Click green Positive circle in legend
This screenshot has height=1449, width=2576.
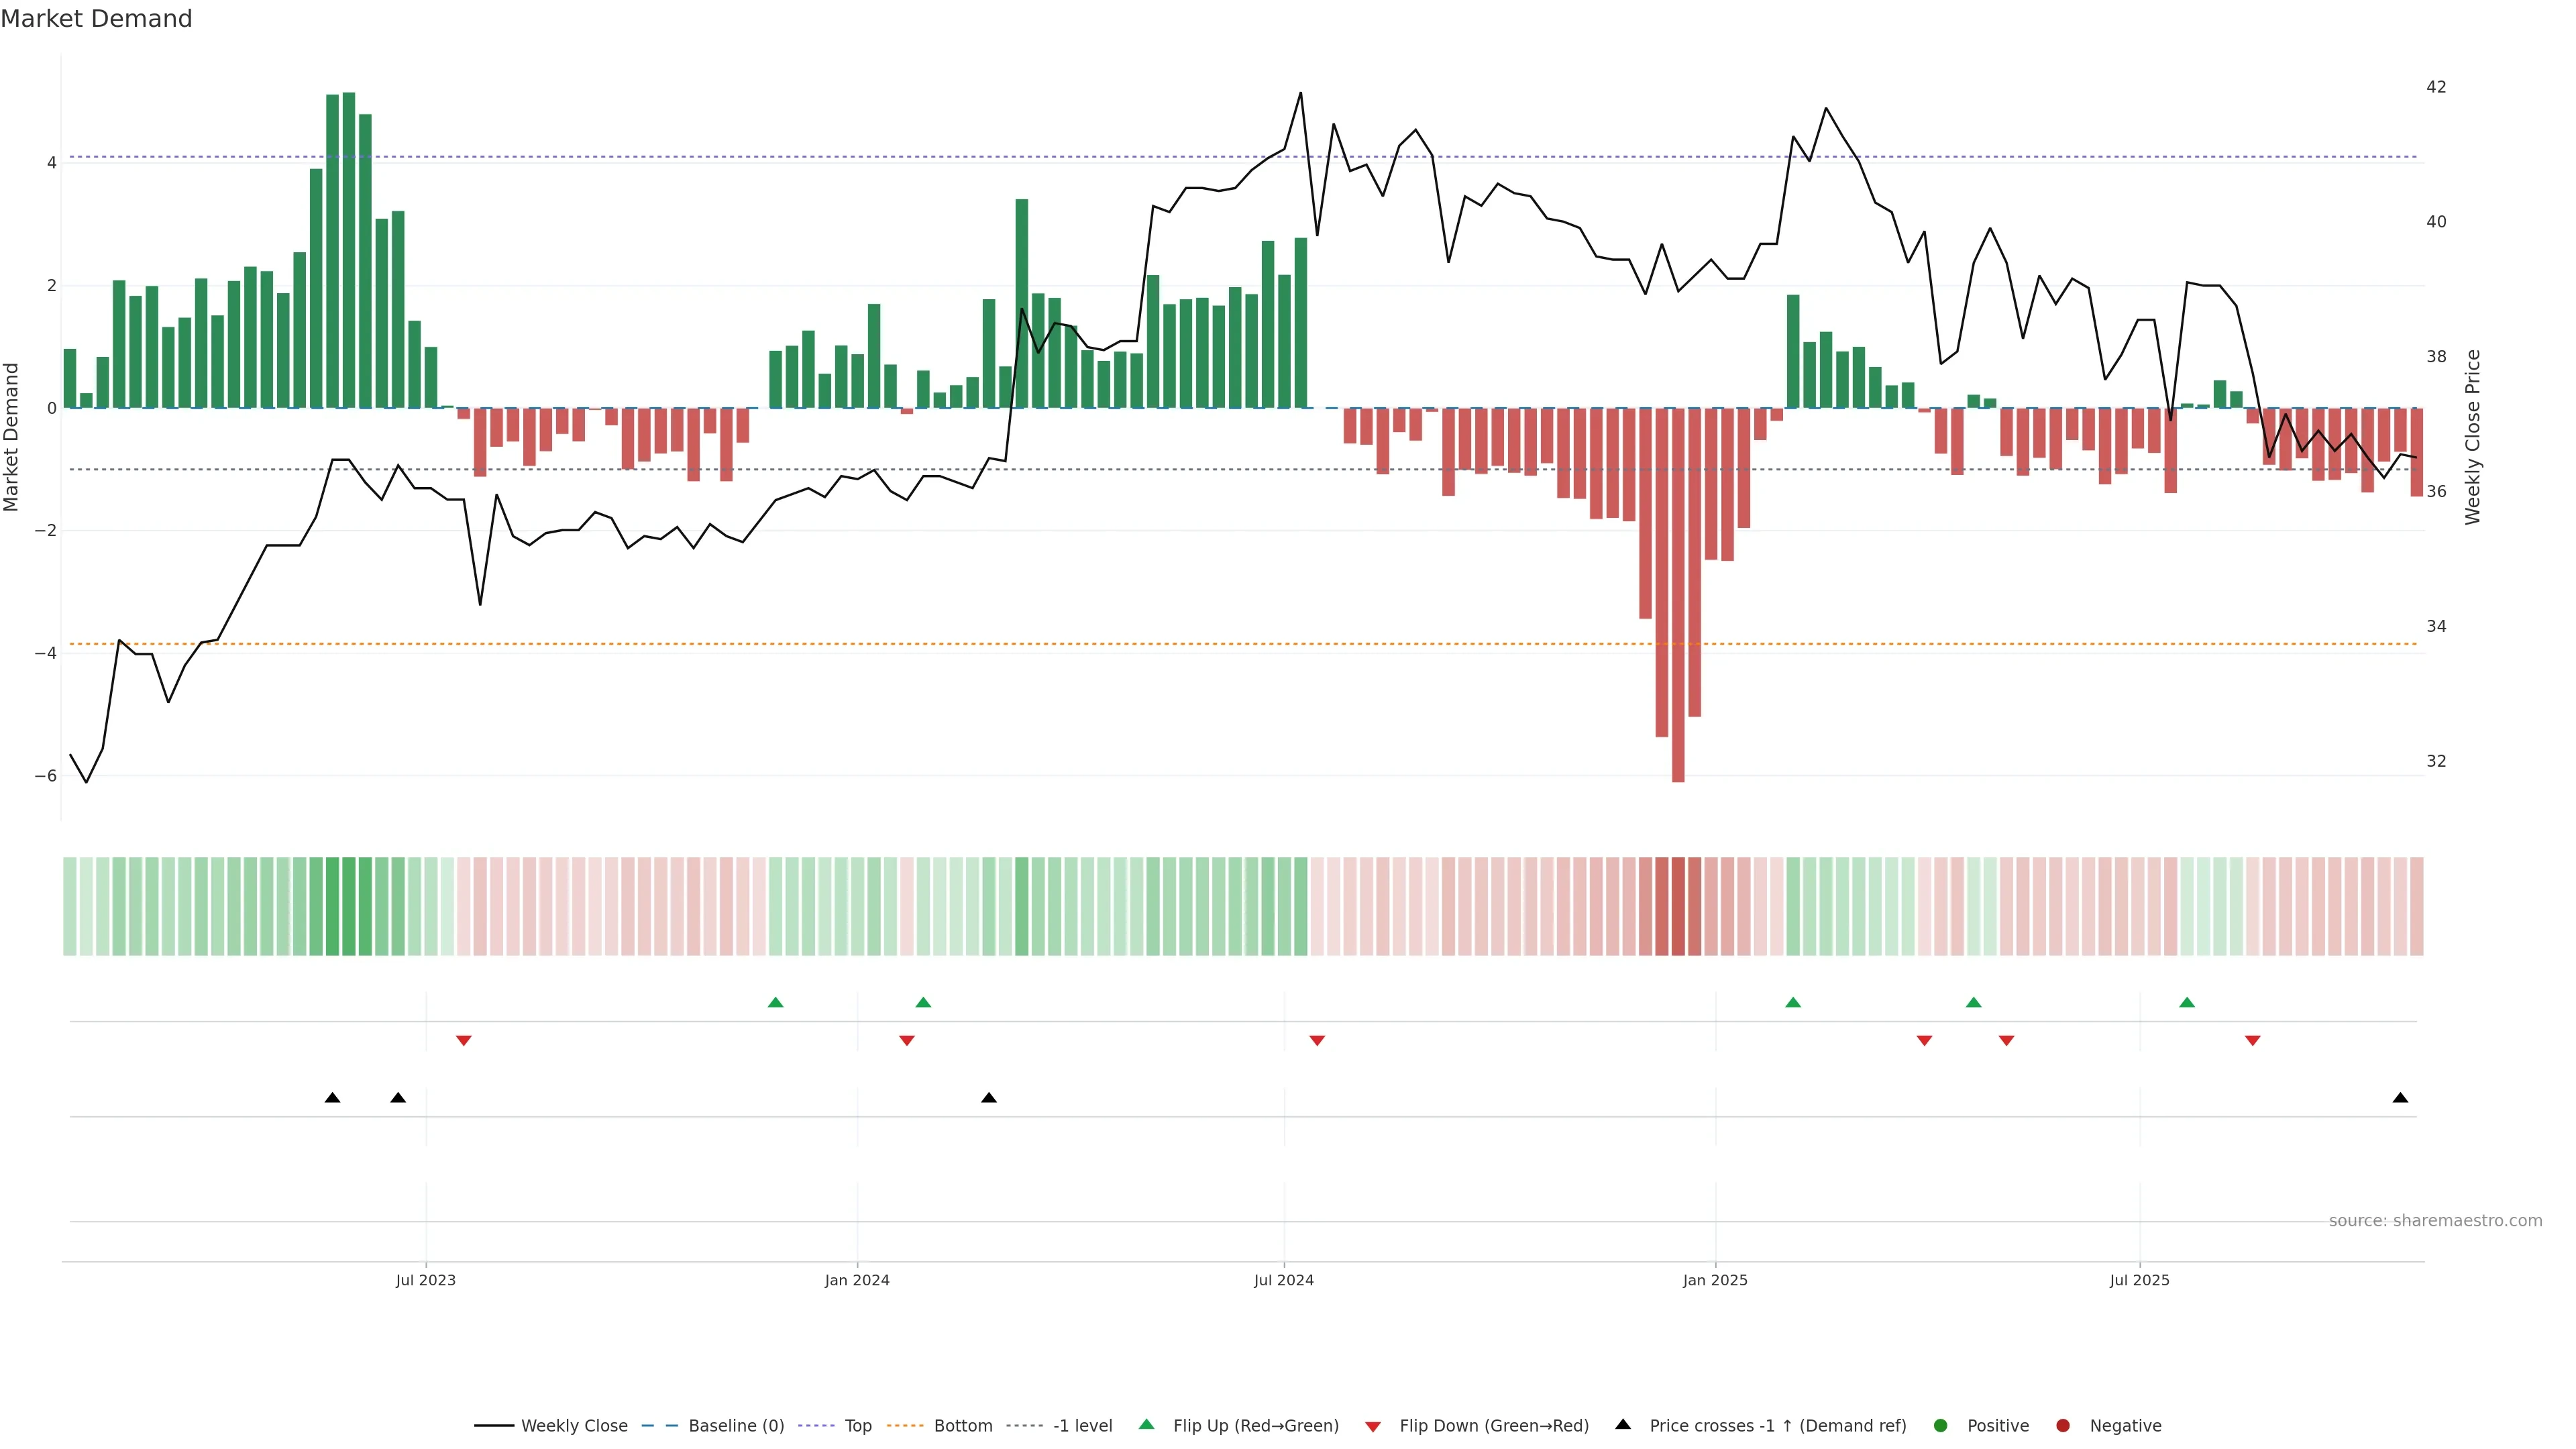pos(1941,1425)
